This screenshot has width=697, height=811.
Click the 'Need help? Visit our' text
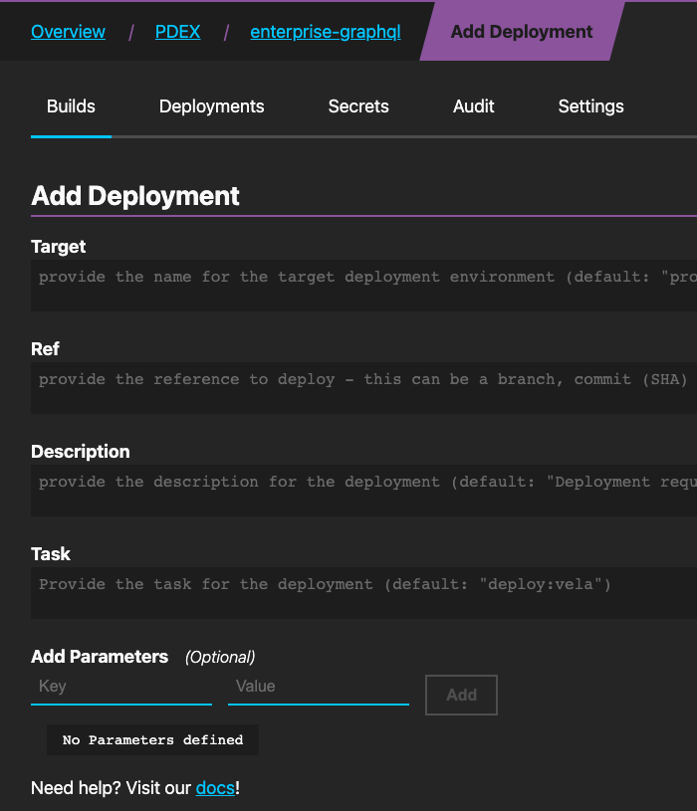click(112, 788)
